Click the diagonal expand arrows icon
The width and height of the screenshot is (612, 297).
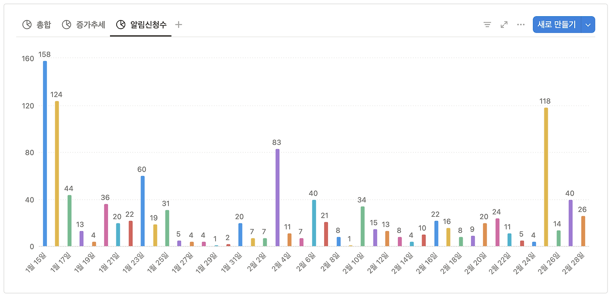click(x=503, y=24)
